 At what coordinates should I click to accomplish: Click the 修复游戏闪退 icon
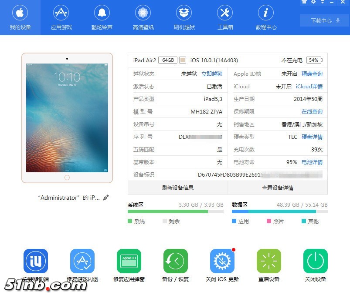pos(82,261)
